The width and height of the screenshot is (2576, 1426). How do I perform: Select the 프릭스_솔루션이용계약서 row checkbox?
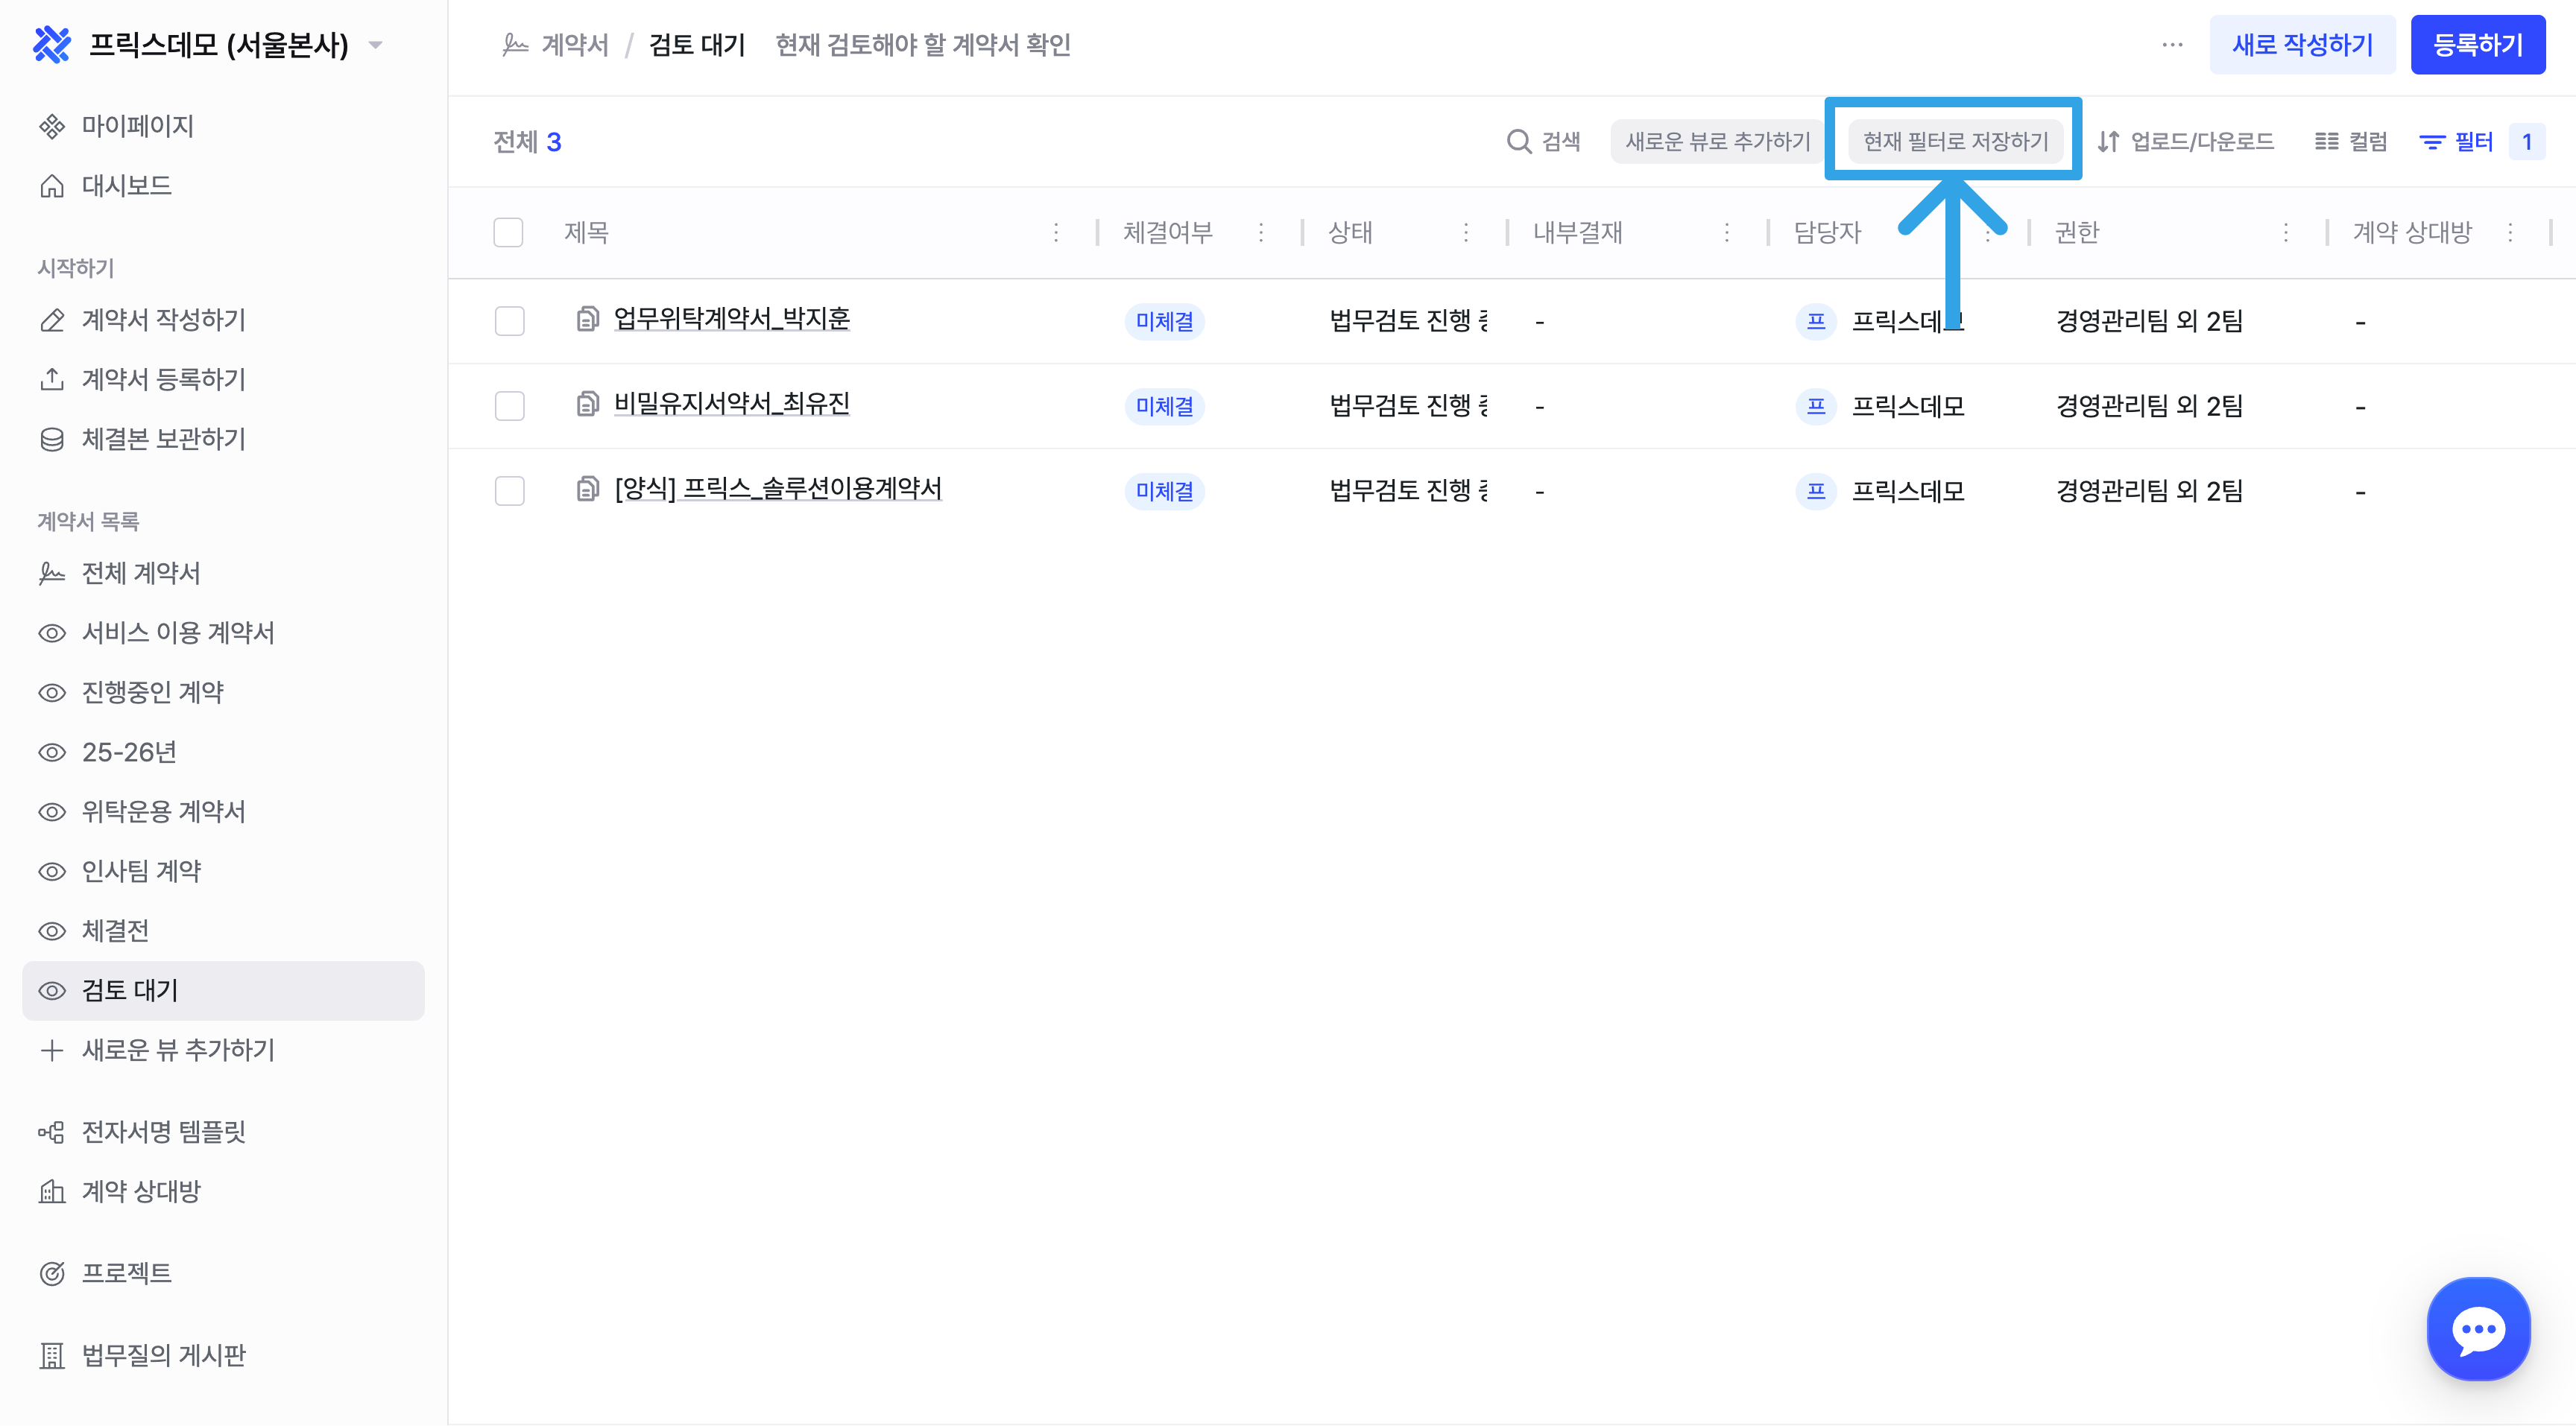(509, 491)
